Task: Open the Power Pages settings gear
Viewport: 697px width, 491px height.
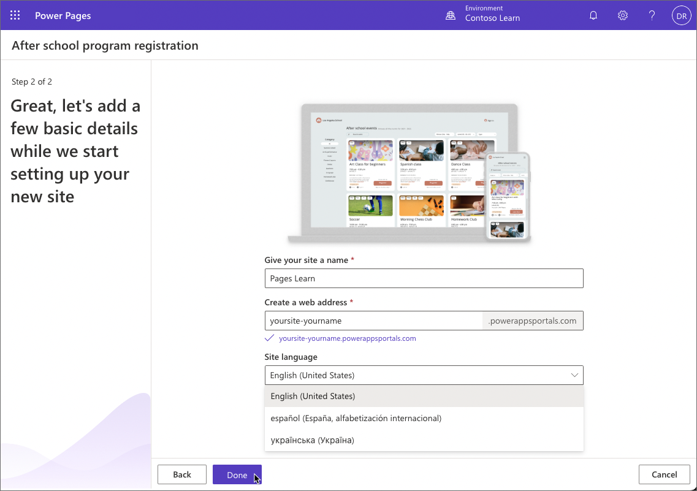Action: (x=622, y=15)
